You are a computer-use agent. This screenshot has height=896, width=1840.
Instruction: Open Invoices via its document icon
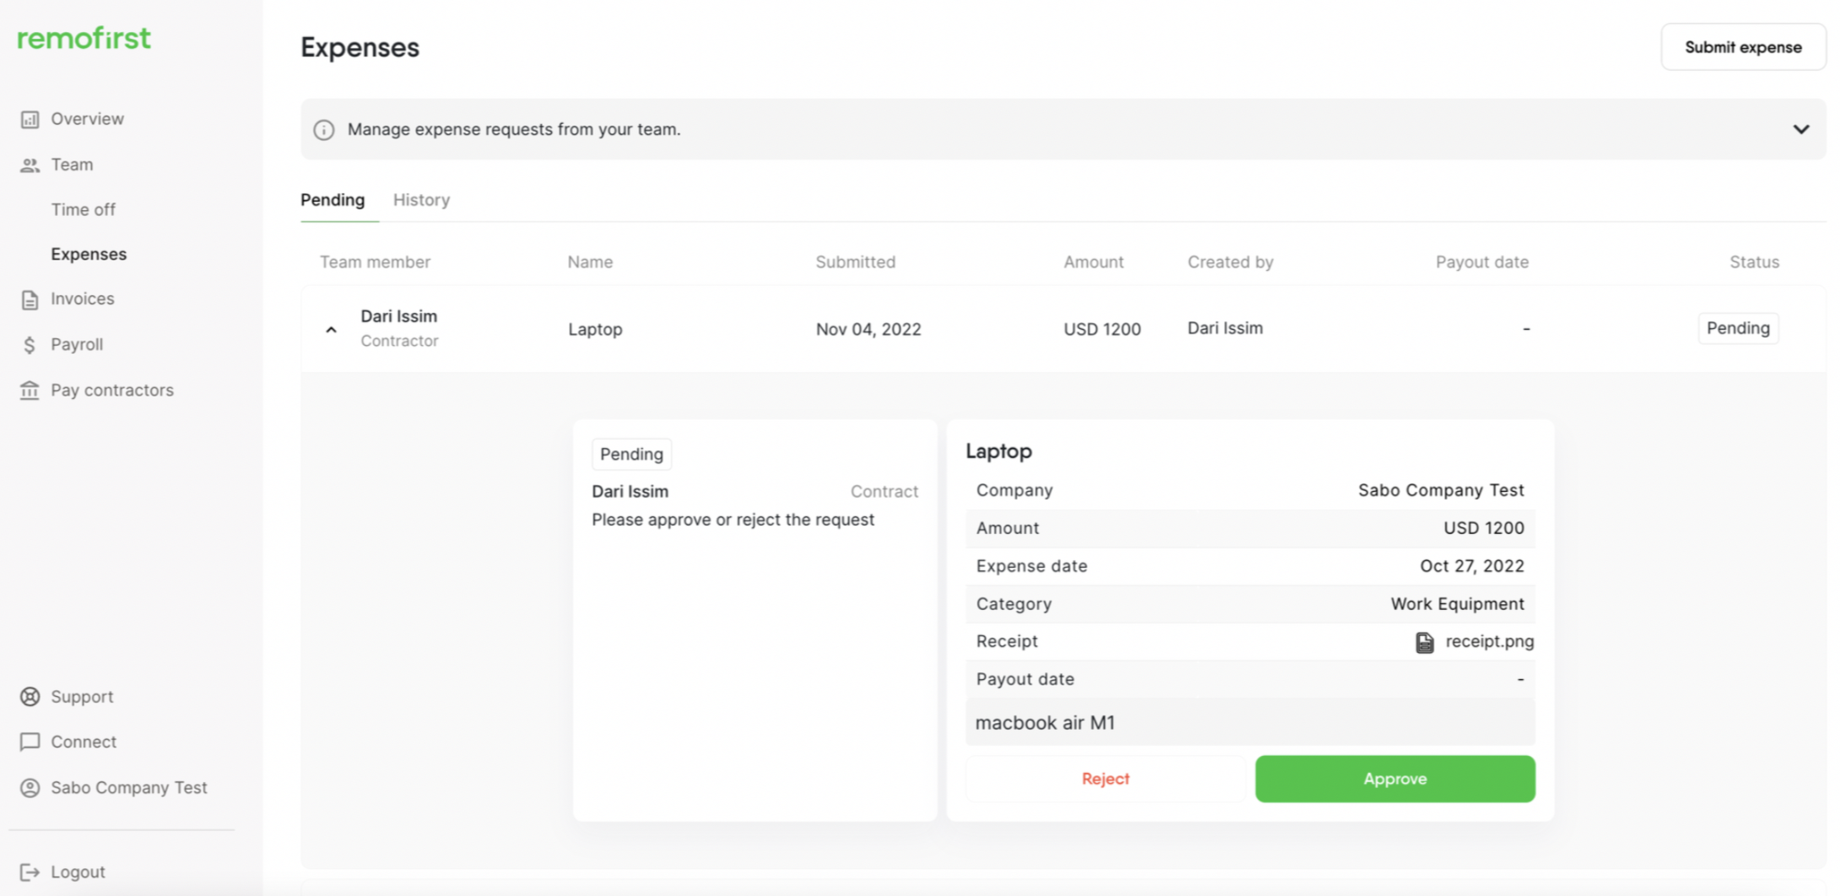[30, 300]
